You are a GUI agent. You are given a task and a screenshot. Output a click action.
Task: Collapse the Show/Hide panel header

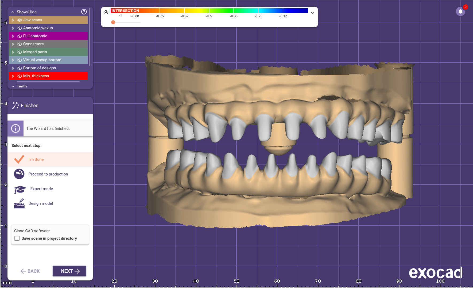pyautogui.click(x=13, y=12)
